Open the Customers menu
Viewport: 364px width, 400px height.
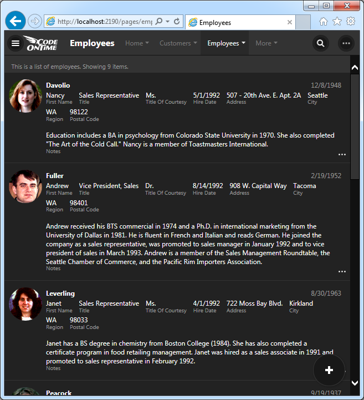(178, 43)
